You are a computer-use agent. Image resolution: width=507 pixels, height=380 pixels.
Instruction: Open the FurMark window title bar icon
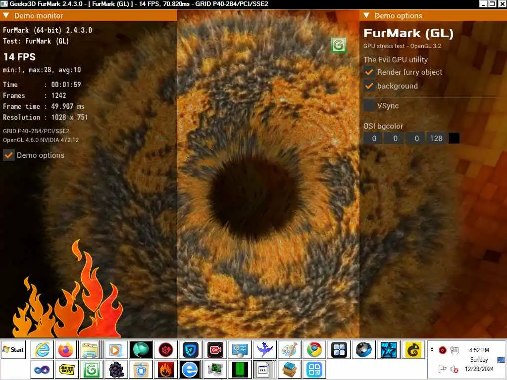click(x=4, y=4)
